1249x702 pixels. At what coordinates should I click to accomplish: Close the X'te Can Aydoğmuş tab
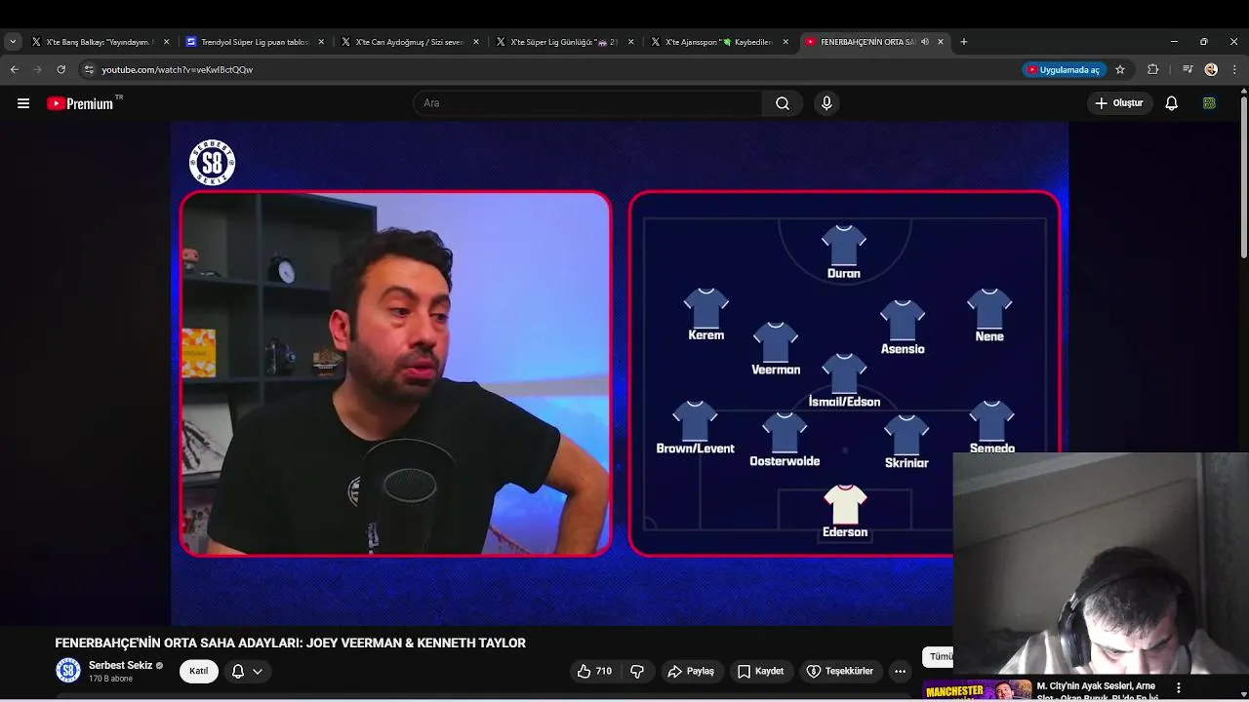pos(476,42)
